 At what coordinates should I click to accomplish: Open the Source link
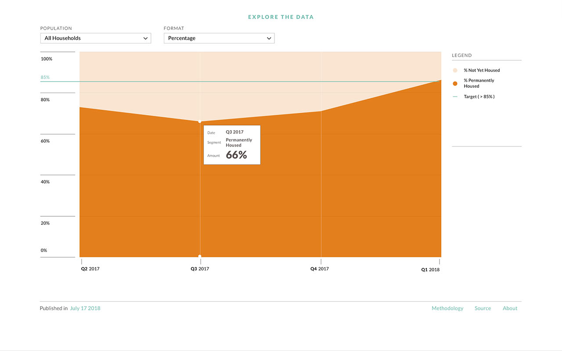(483, 308)
